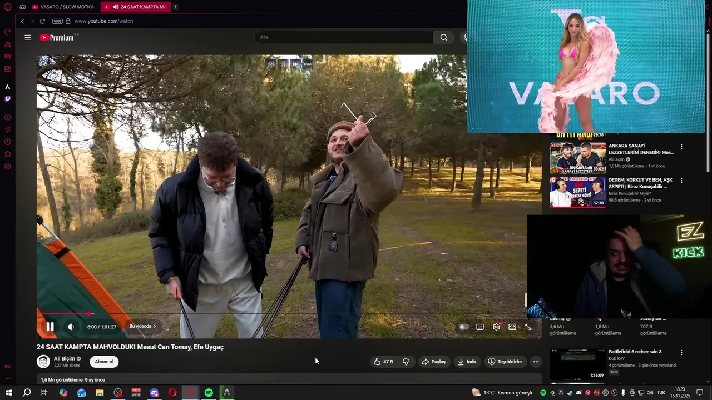
Task: Open options for DEDEM, KORKUT VE BEN video
Action: click(681, 181)
